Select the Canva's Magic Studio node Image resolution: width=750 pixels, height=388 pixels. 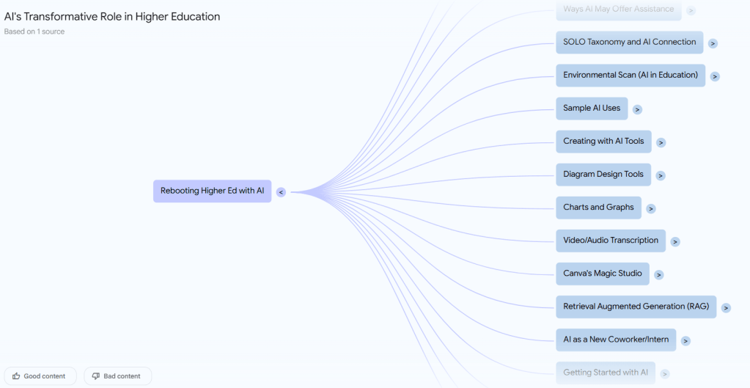602,273
